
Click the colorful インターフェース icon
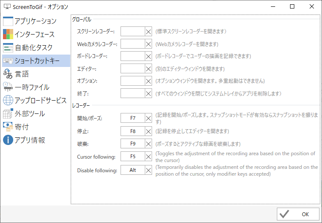click(x=8, y=34)
